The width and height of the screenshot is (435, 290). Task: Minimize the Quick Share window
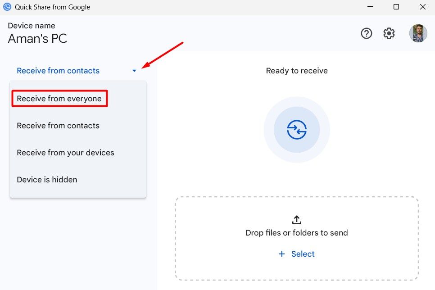click(x=370, y=7)
